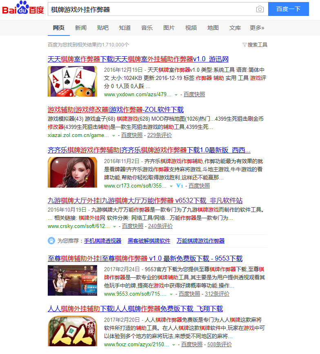Image resolution: width=320 pixels, height=354 pixels.
Task: Click the result count text 1,710,000个
Action: click(x=116, y=45)
